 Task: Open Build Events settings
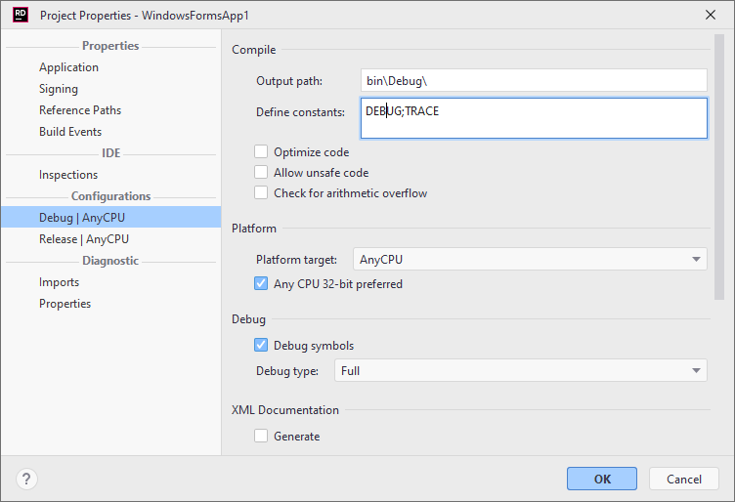tap(70, 132)
